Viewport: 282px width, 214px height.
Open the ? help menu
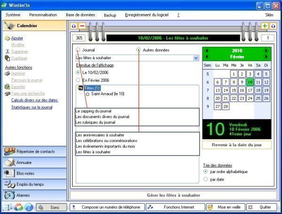coord(178,15)
